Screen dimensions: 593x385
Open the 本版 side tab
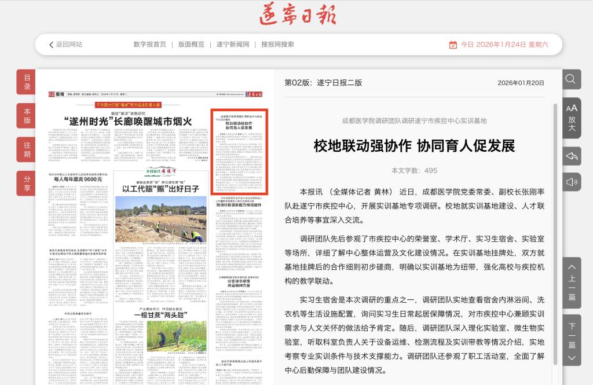[27, 116]
